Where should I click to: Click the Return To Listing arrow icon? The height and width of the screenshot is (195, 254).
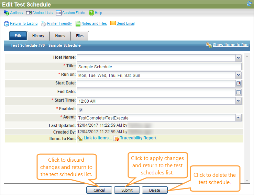pyautogui.click(x=7, y=24)
